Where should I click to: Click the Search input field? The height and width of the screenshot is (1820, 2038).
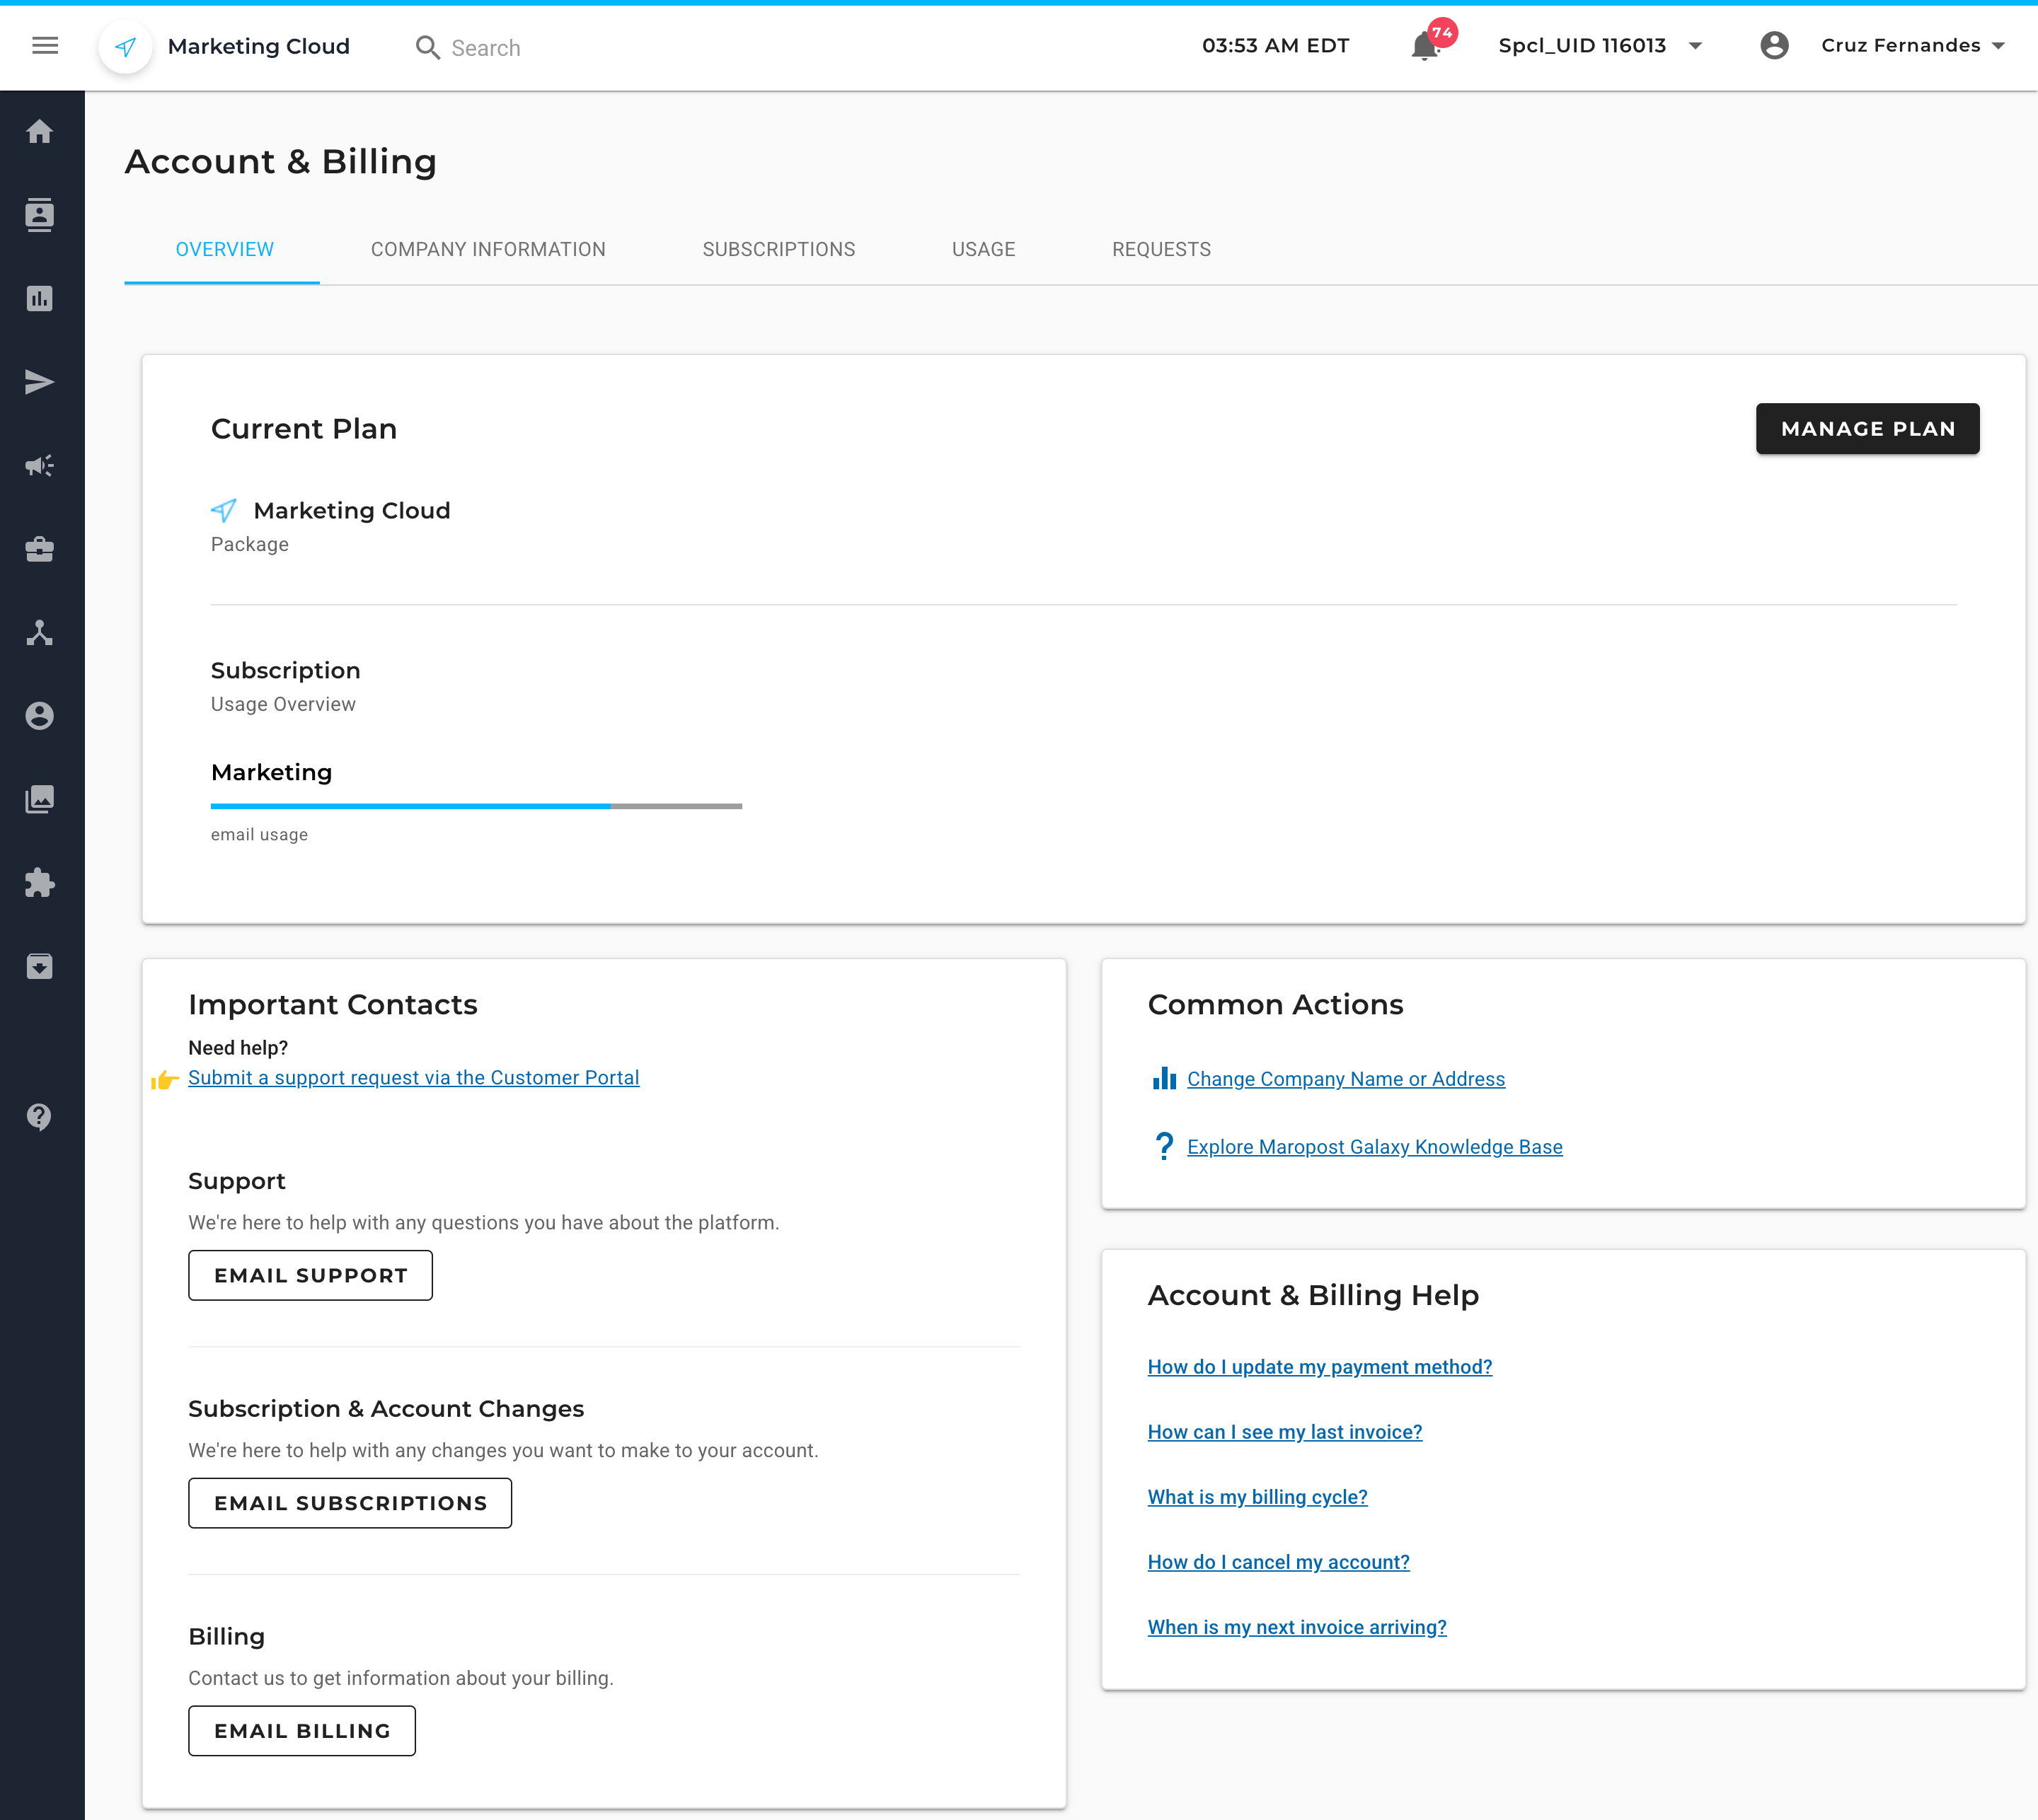point(485,48)
